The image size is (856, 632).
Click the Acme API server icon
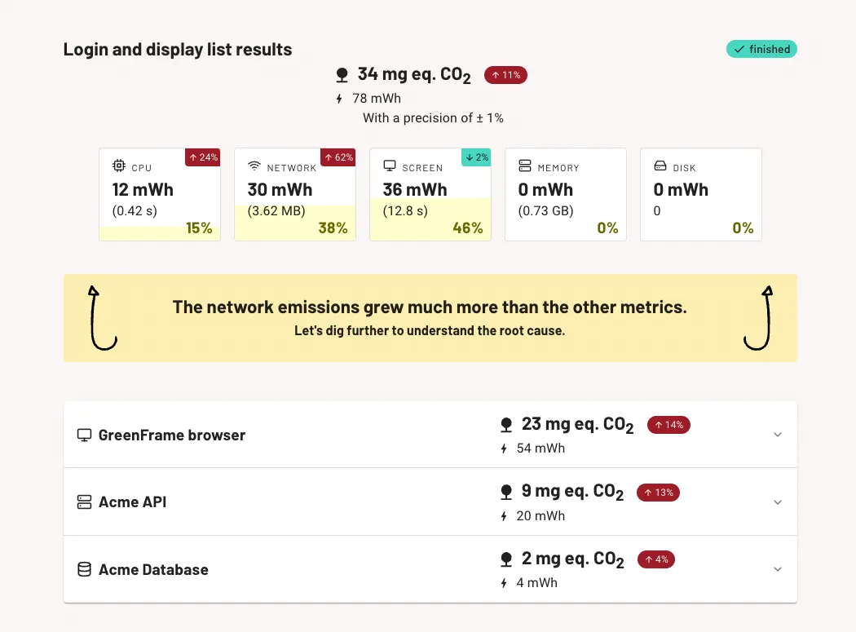click(x=84, y=502)
